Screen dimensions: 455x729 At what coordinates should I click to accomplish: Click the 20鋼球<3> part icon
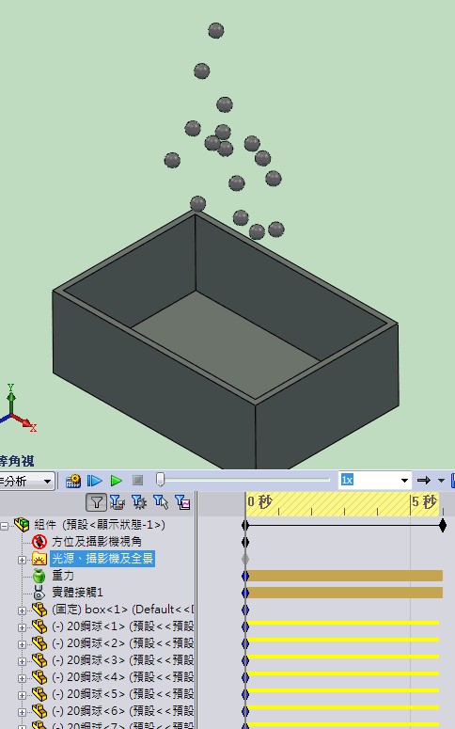39,660
